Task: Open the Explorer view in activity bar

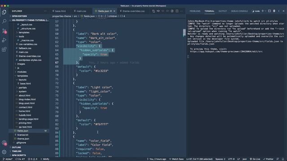Action: point(4,12)
